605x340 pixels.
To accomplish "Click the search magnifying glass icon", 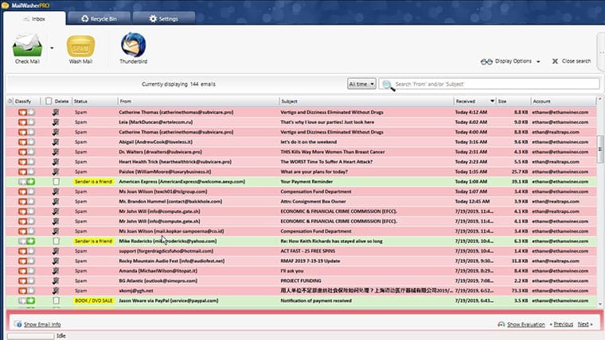I will pyautogui.click(x=388, y=84).
